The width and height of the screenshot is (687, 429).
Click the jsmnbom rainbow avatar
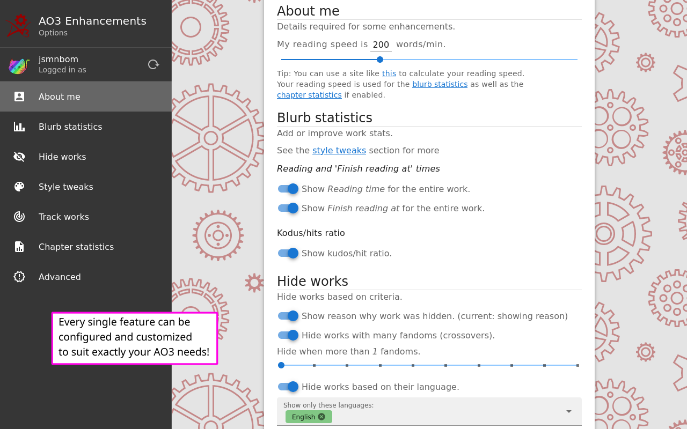tap(19, 65)
